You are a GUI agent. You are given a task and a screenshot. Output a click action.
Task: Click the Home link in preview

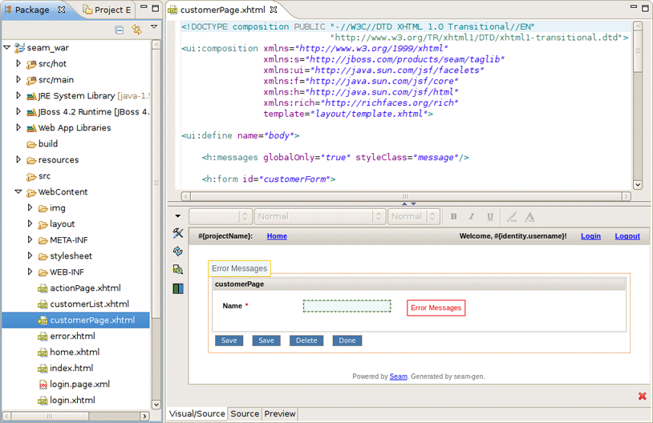click(277, 236)
